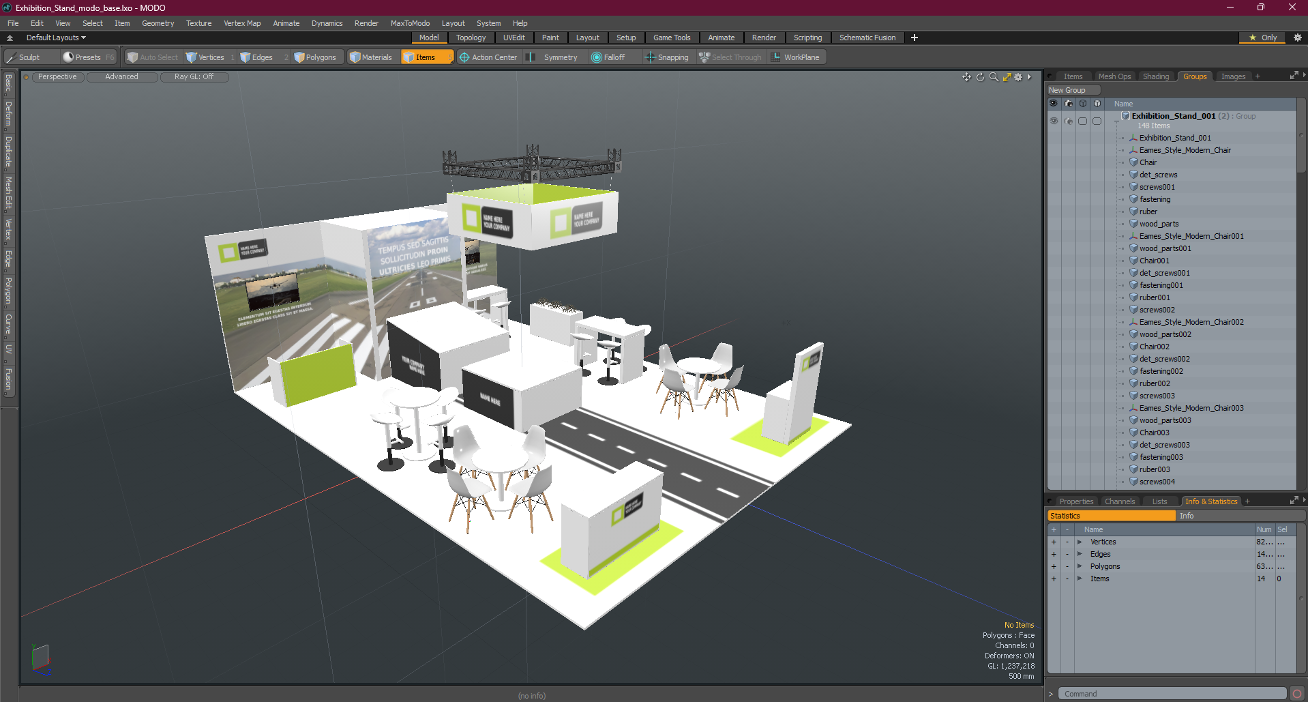Click the viewport pan (move) icon

966,77
